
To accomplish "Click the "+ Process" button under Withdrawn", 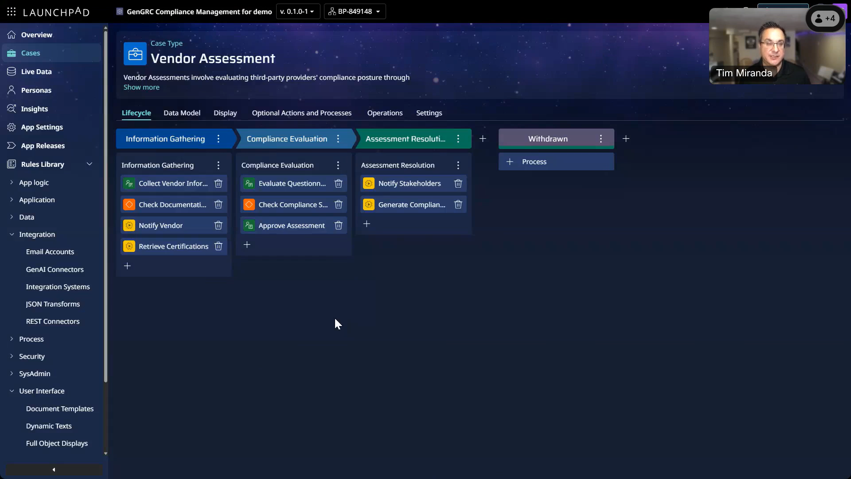I will pyautogui.click(x=556, y=161).
